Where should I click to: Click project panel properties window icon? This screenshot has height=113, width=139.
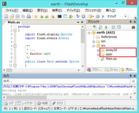coord(119,27)
